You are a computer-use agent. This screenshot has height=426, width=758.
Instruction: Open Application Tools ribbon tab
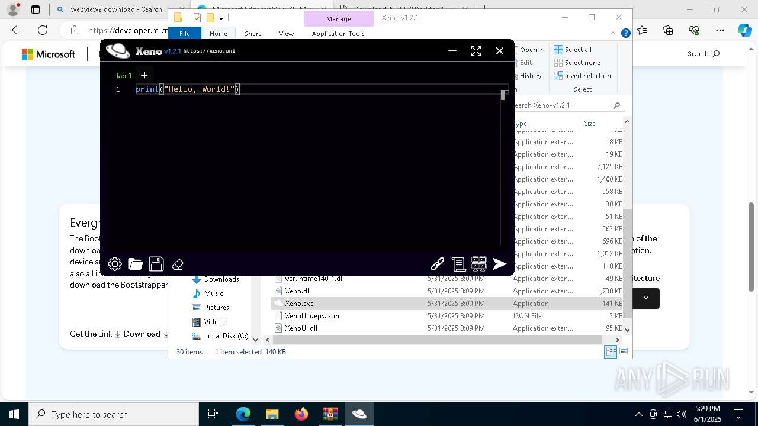[x=338, y=34]
